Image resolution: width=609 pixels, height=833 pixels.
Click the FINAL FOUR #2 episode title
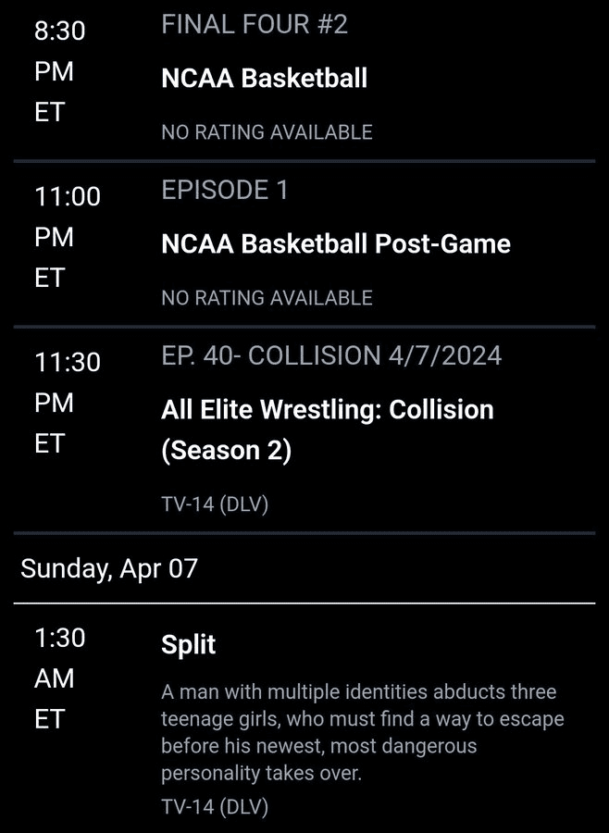point(255,24)
